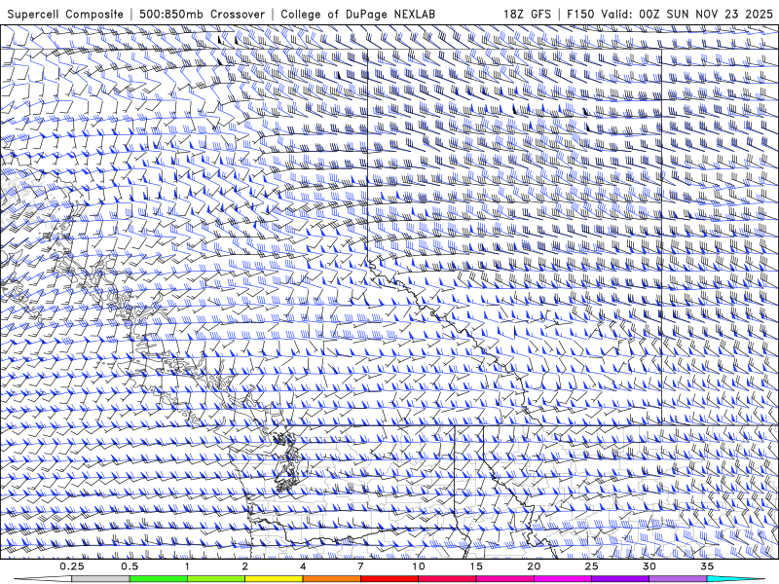Pick the lime 1 to 2 legend swatch

point(216,579)
